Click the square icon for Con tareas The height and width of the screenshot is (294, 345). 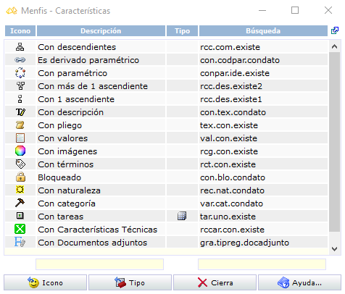click(20, 216)
